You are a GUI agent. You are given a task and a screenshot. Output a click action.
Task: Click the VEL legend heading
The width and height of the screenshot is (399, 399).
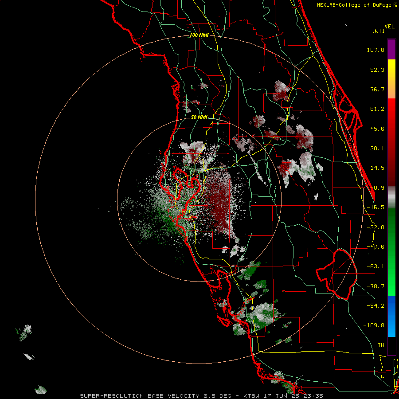pyautogui.click(x=390, y=27)
